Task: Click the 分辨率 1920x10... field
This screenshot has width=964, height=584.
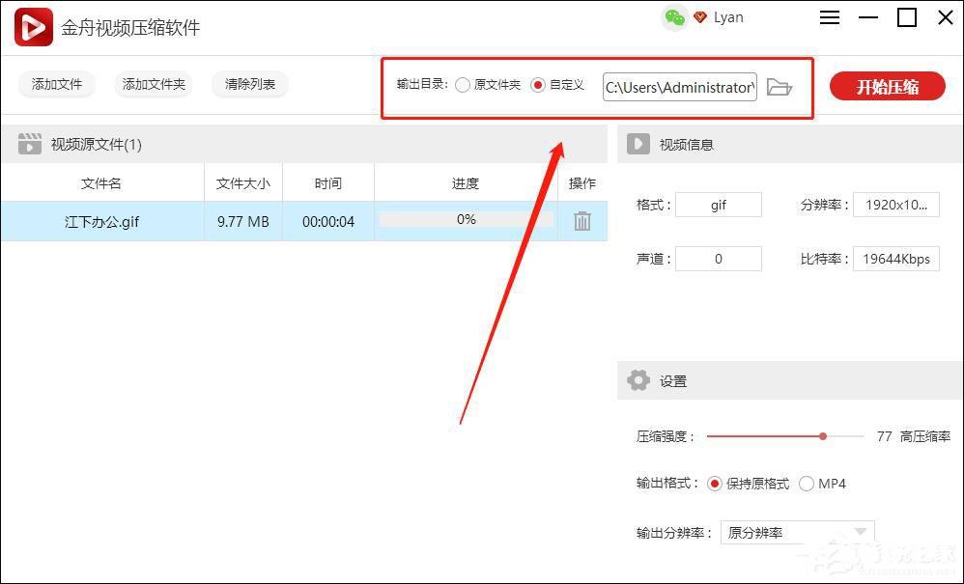Action: pos(896,205)
